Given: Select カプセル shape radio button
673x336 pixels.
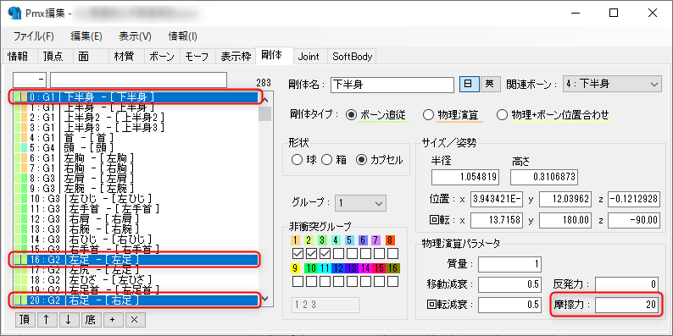Looking at the screenshot, I should coord(380,160).
